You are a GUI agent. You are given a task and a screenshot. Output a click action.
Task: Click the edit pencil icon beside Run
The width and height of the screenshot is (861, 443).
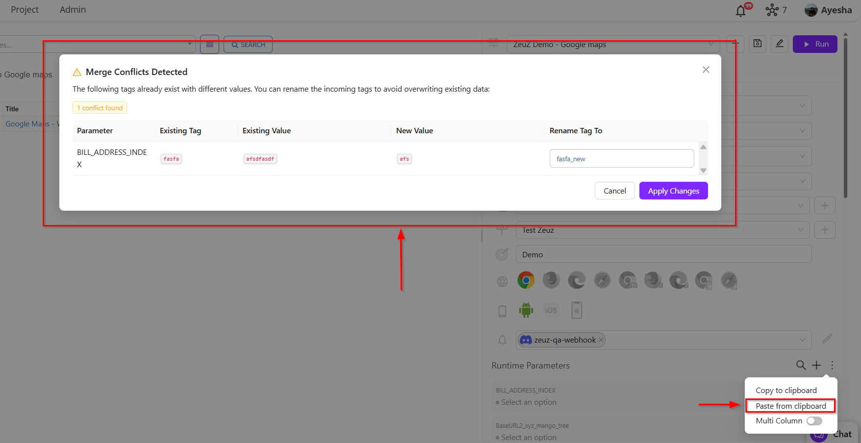click(x=779, y=44)
